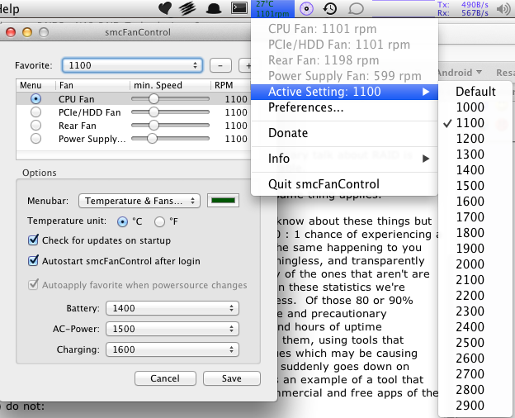
Task: Select the 1200 fan setting
Action: coord(475,139)
